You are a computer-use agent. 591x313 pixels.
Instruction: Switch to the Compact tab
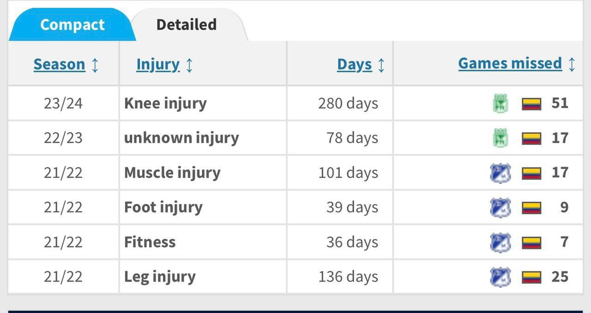point(72,24)
